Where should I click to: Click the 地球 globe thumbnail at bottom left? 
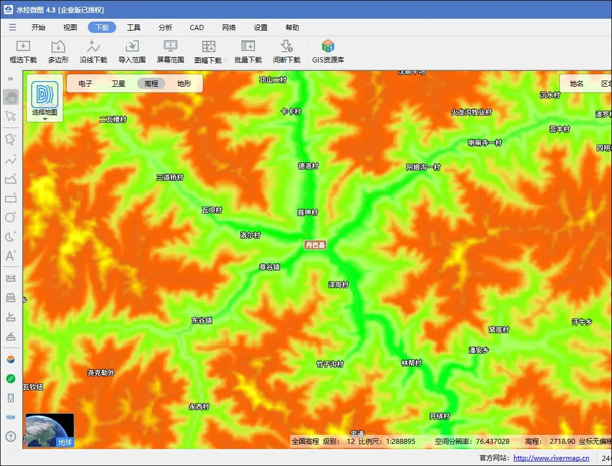50,431
